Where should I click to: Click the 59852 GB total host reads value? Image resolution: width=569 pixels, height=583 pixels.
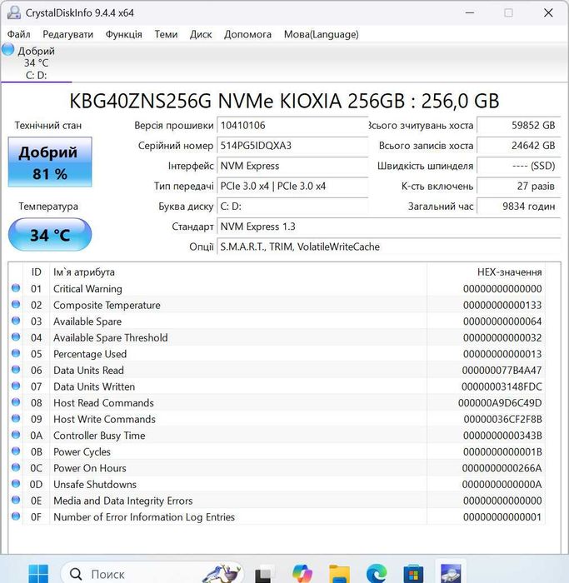click(518, 125)
